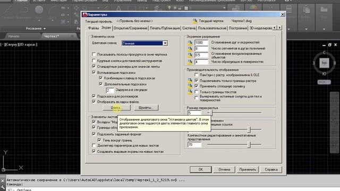Click the drawing icon beside 'Применить сплошную заливку'
This screenshot has height=191, width=340.
click(190, 86)
